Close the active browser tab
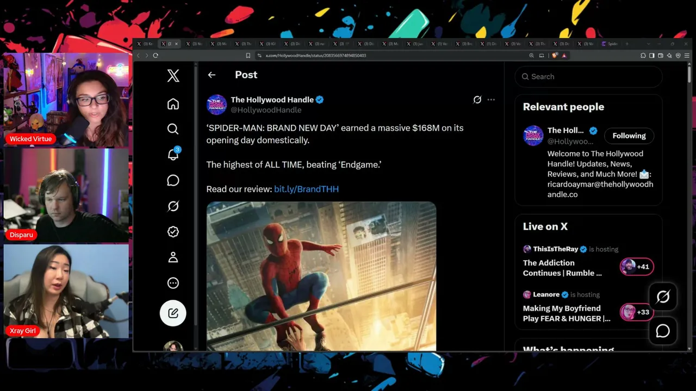This screenshot has height=391, width=696. (176, 43)
